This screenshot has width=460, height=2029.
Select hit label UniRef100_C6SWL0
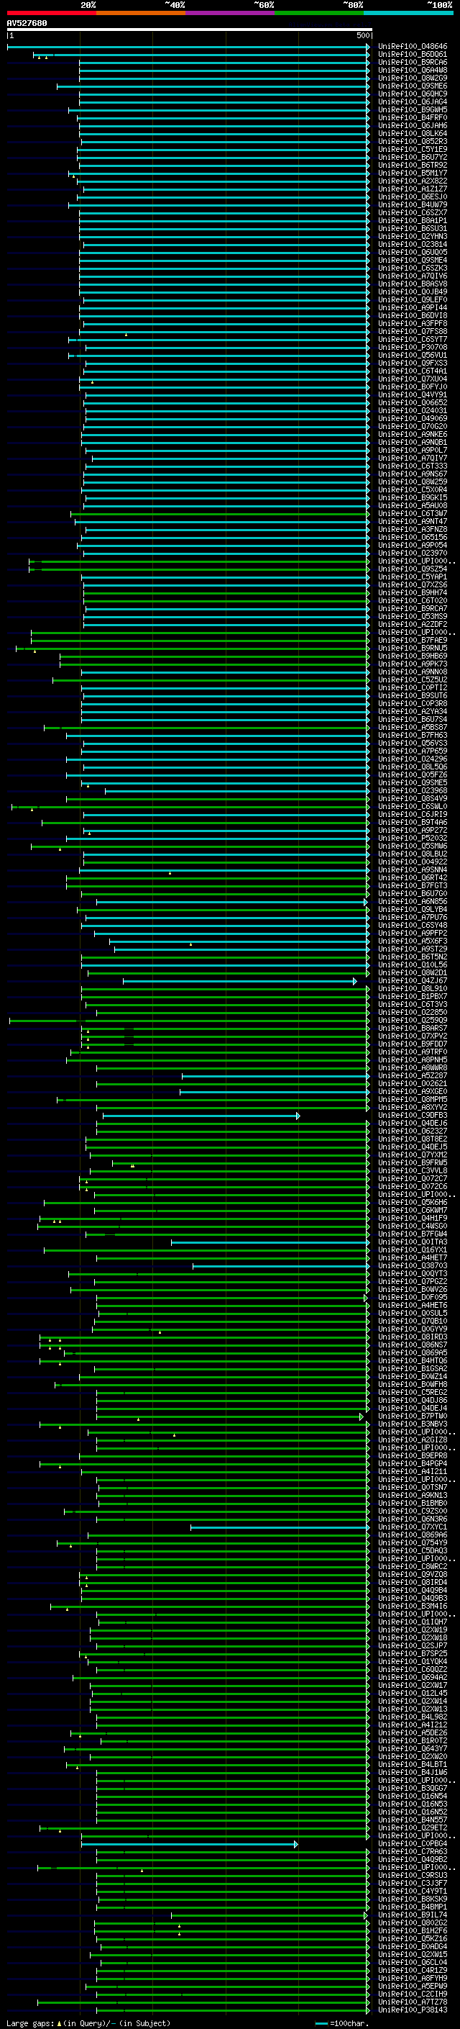coord(413,807)
